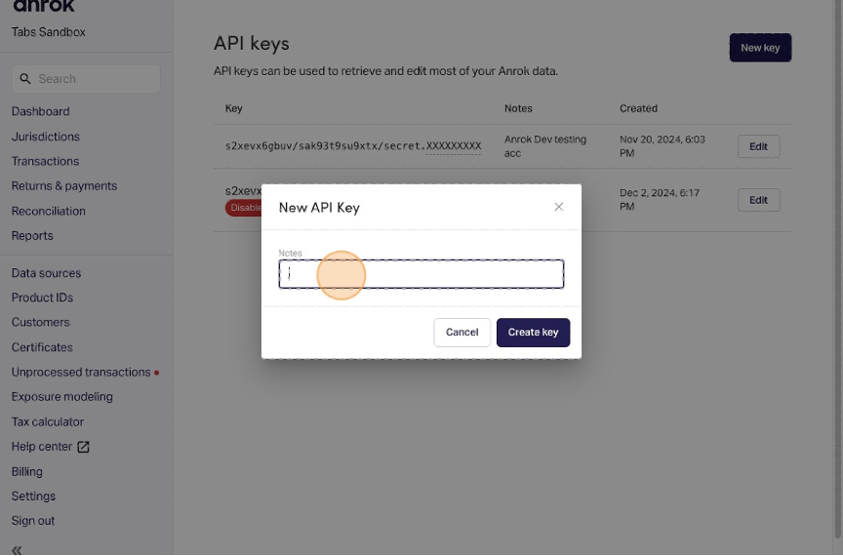
Task: Open Unprocessed transactions page
Action: click(81, 373)
